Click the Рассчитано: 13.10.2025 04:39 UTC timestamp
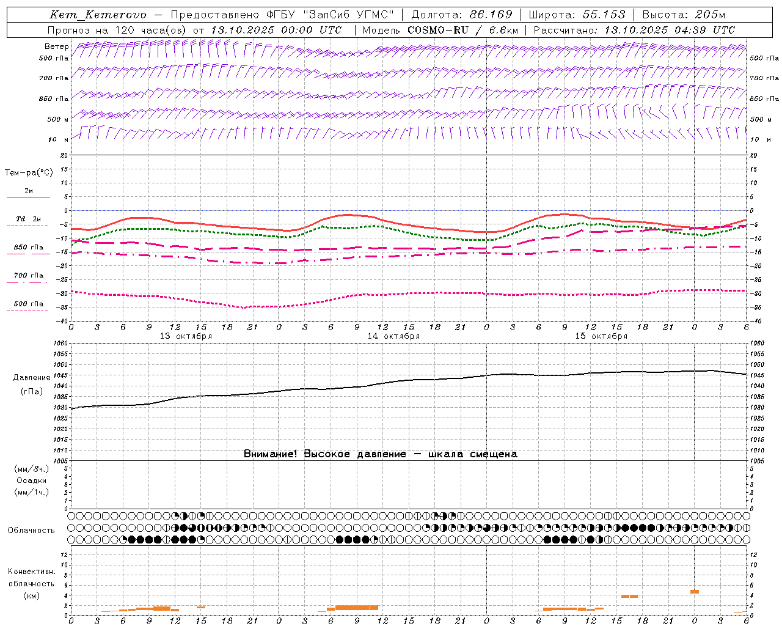The image size is (782, 626). (634, 30)
